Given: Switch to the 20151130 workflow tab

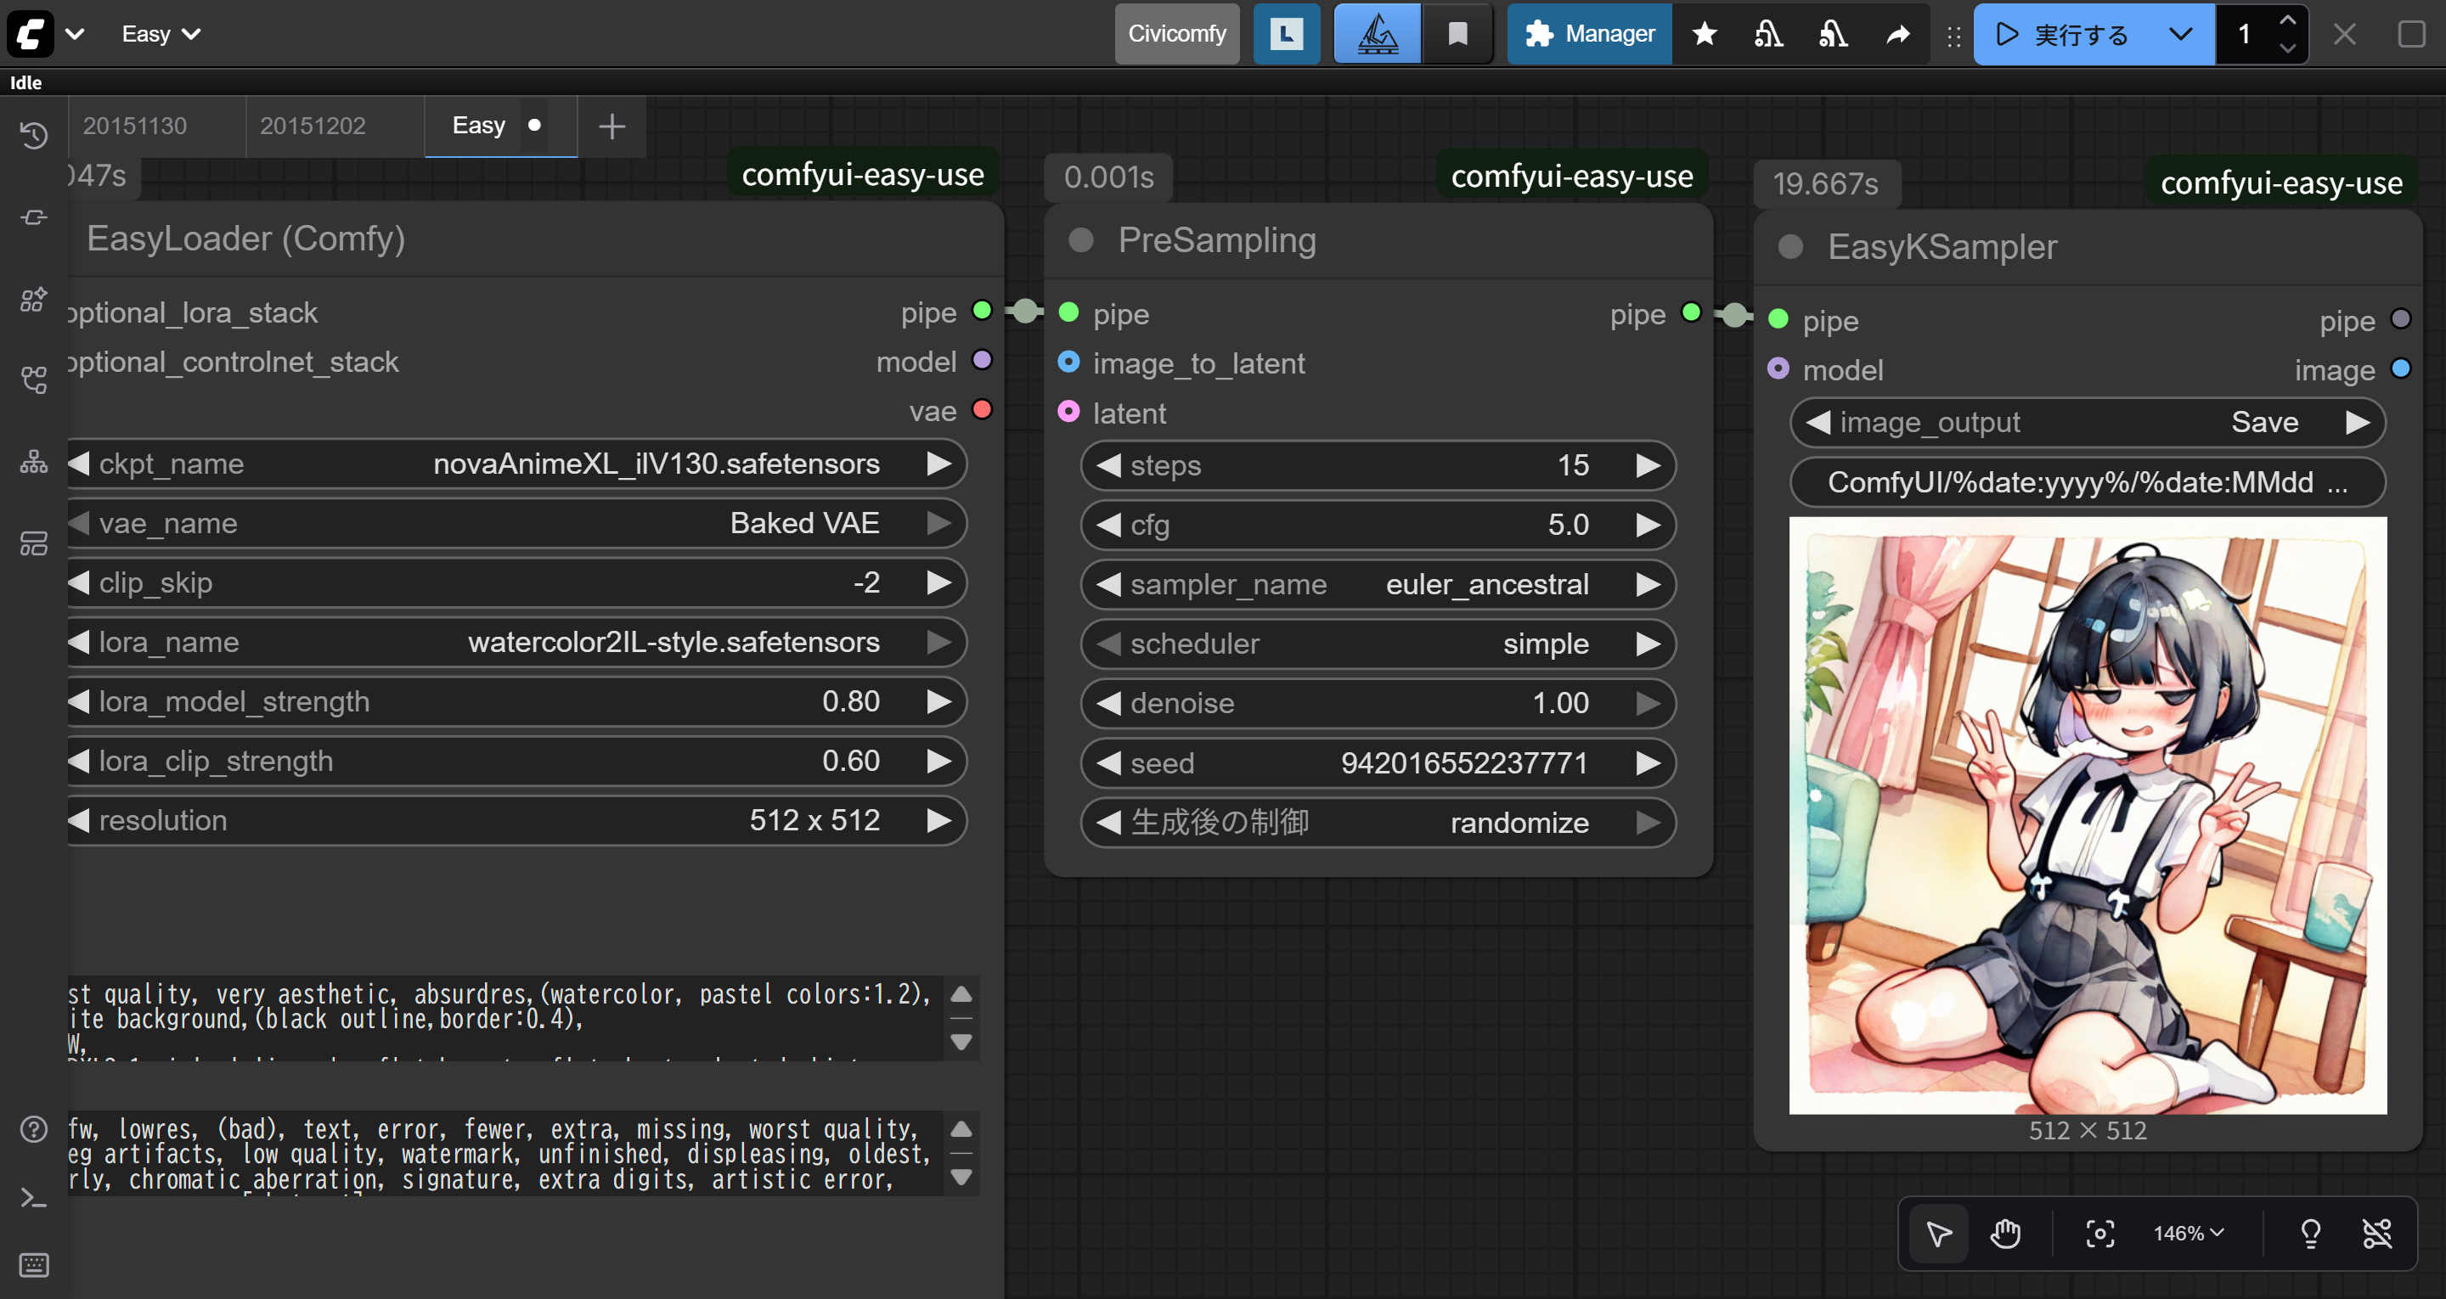Looking at the screenshot, I should (x=135, y=126).
